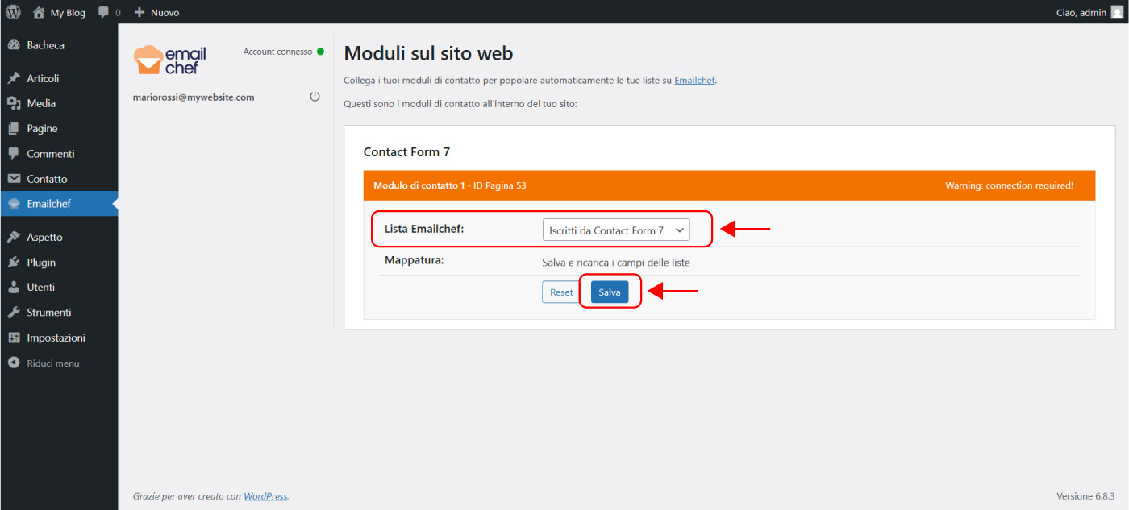Open the My Blog home icon
The height and width of the screenshot is (510, 1129).
tap(39, 12)
